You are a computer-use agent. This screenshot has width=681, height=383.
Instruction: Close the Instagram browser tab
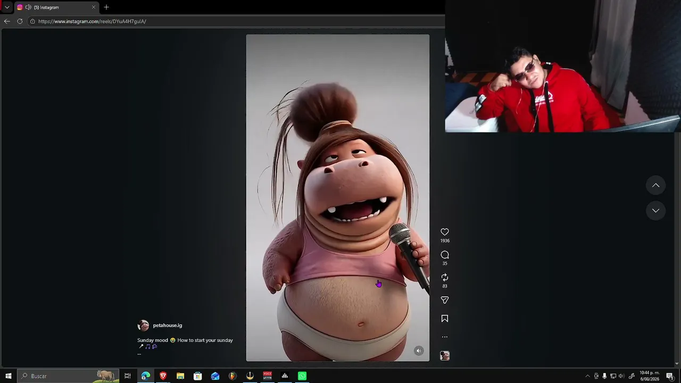pos(94,7)
